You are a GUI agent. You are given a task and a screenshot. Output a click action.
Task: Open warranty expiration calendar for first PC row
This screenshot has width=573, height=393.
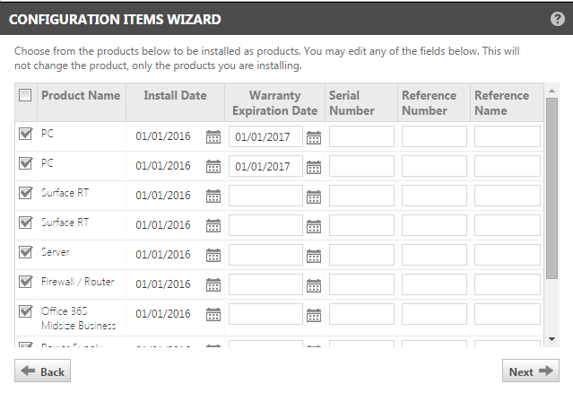[314, 137]
